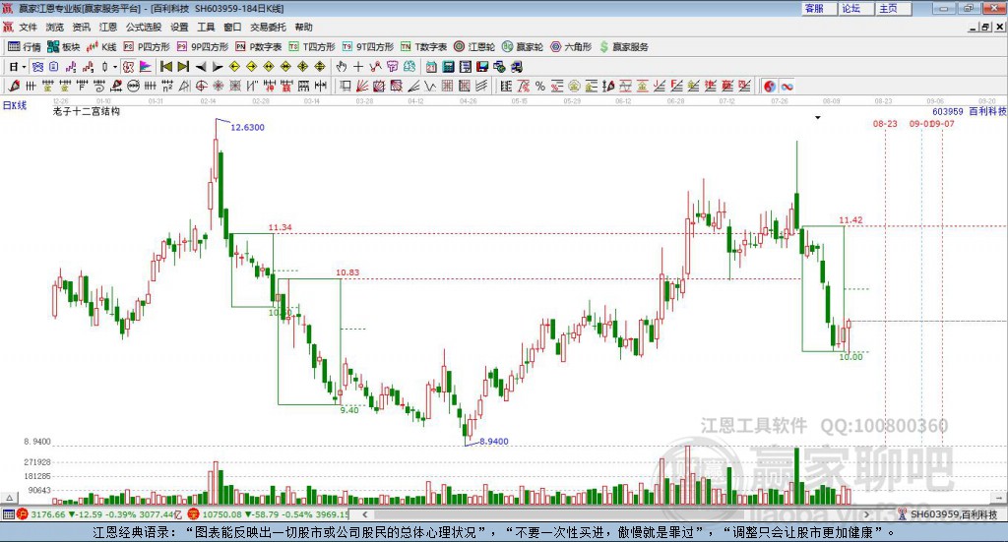Toggle the pink flag chart icon
This screenshot has height=542, width=1008.
[x=146, y=67]
